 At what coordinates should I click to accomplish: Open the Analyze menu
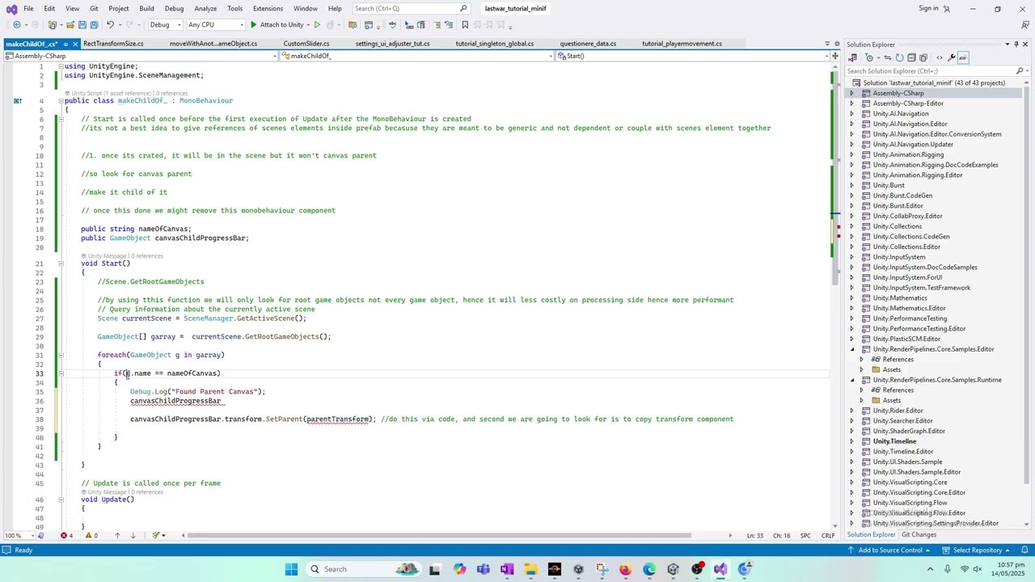click(x=205, y=9)
